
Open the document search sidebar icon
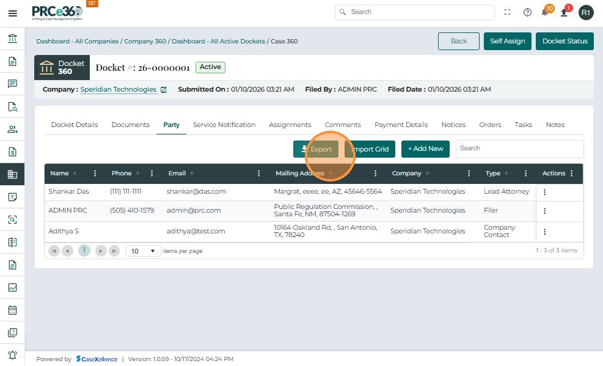coord(12,106)
